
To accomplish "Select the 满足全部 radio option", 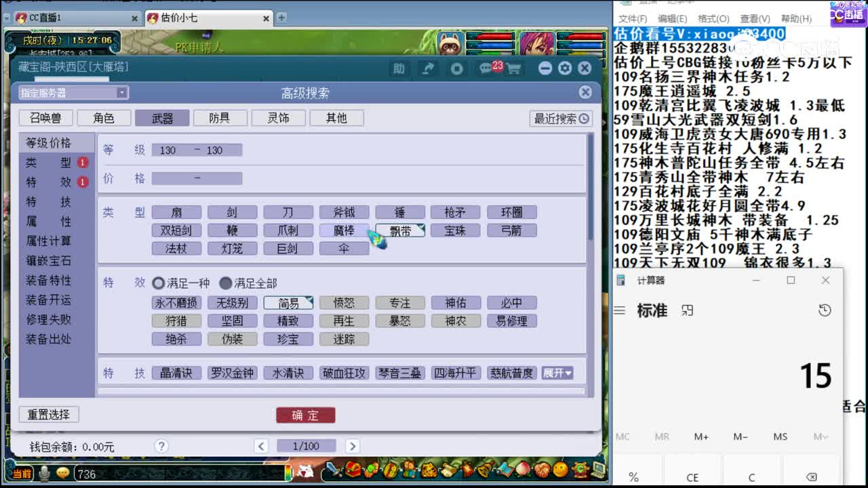I will point(248,283).
